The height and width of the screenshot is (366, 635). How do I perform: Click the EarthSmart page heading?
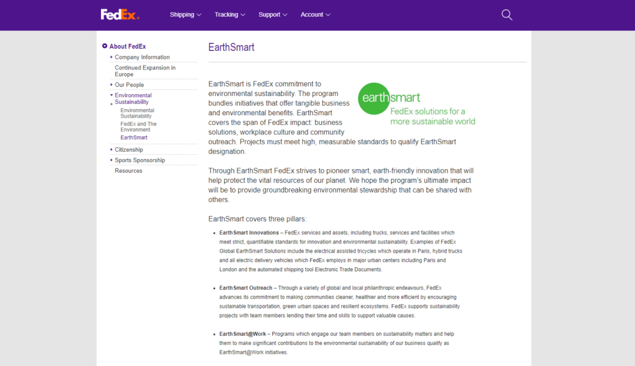click(231, 47)
